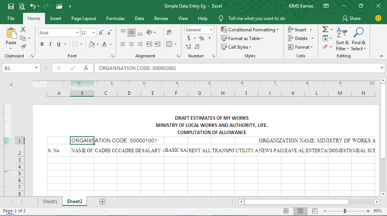Switch to the Formulas tab
The image size is (387, 216).
pyautogui.click(x=115, y=19)
